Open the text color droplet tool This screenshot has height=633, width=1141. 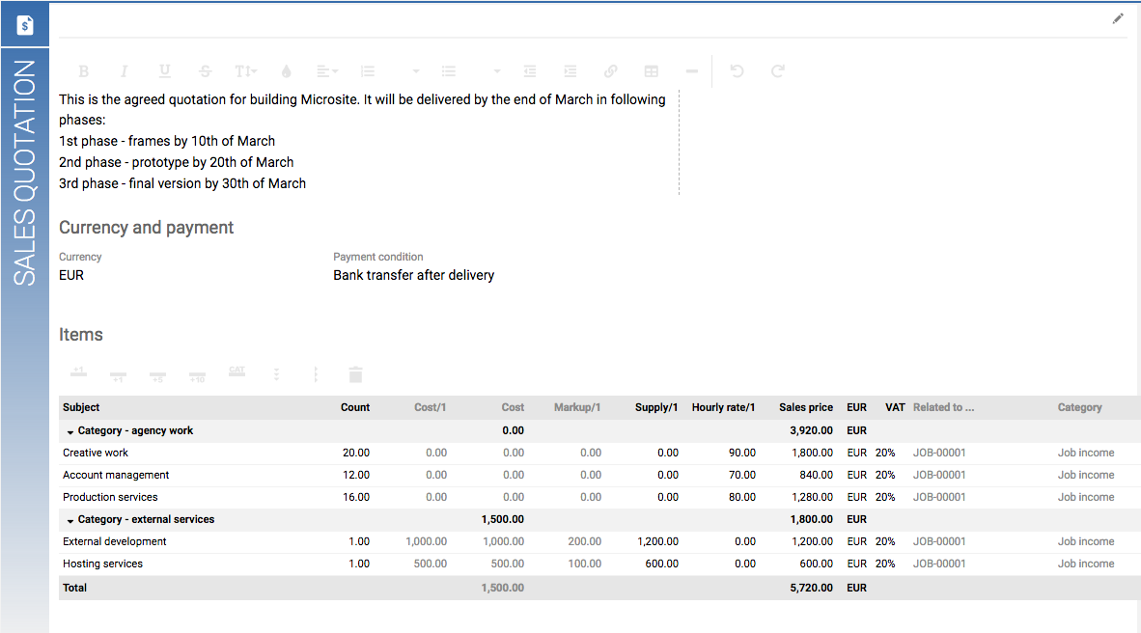[x=287, y=71]
